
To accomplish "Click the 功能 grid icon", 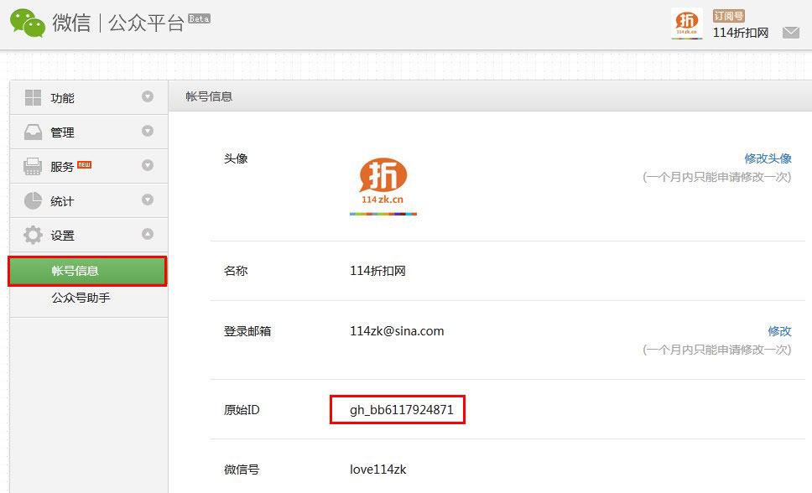I will tap(34, 97).
